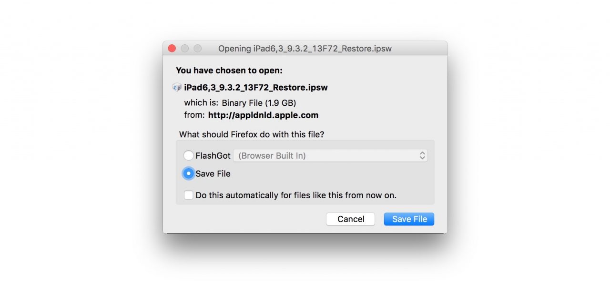Click the dialog title bar text
The image size is (610, 305).
(x=305, y=49)
